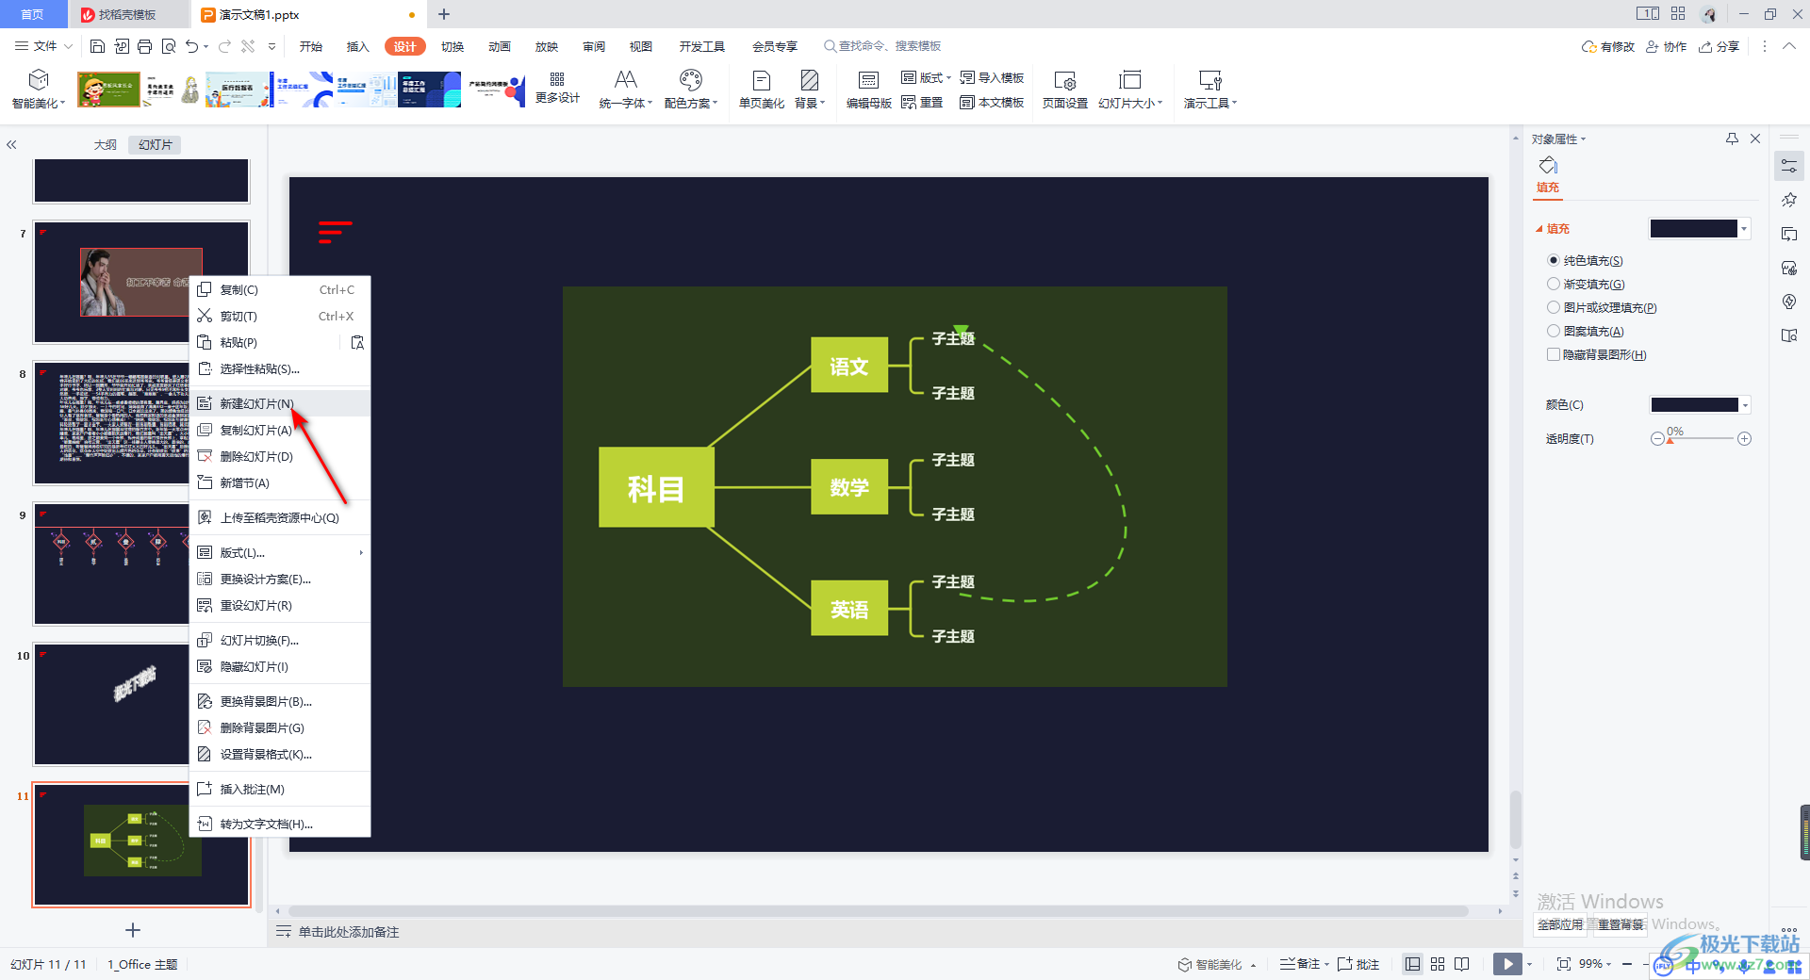The height and width of the screenshot is (980, 1810).
Task: Open the 插入 ribbon tab
Action: pyautogui.click(x=357, y=46)
